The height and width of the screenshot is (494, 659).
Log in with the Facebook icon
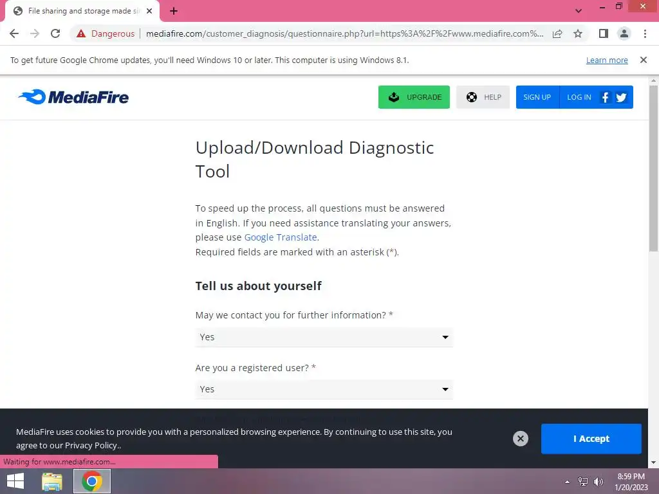click(605, 98)
